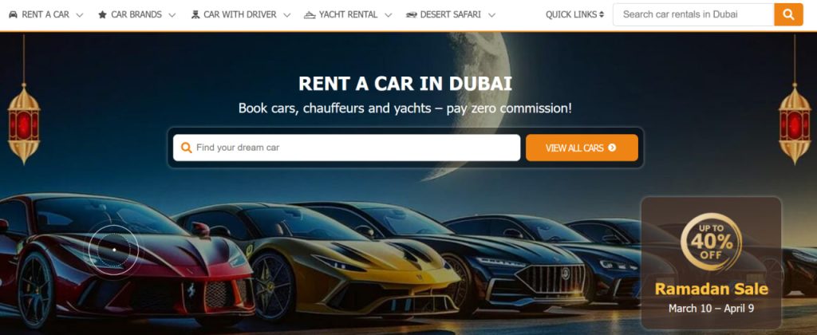The height and width of the screenshot is (335, 817).
Task: Click the jeep icon beside Desert Safari
Action: (411, 14)
